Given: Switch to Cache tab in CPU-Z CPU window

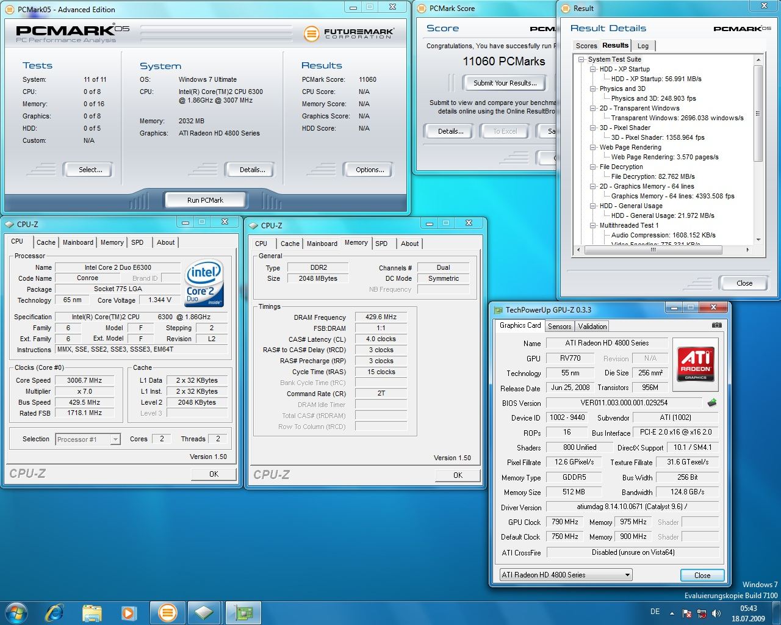Looking at the screenshot, I should pyautogui.click(x=46, y=242).
